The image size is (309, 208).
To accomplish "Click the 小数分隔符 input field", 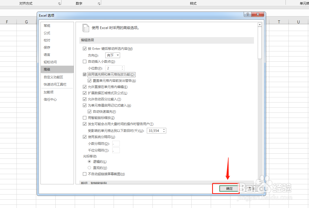I will (x=116, y=144).
